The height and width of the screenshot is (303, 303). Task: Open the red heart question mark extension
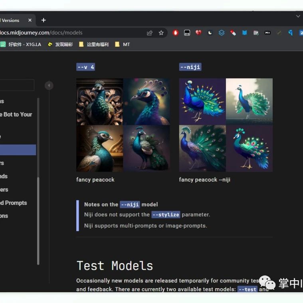pyautogui.click(x=198, y=33)
